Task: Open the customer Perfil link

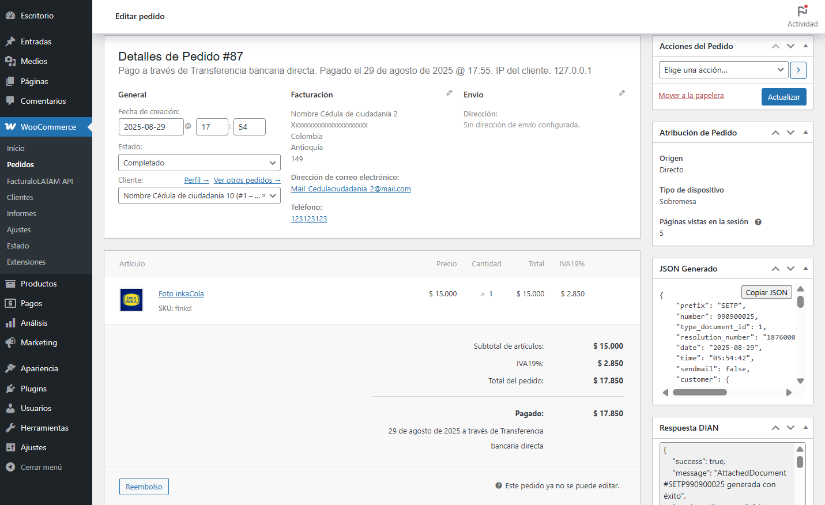Action: coord(197,180)
